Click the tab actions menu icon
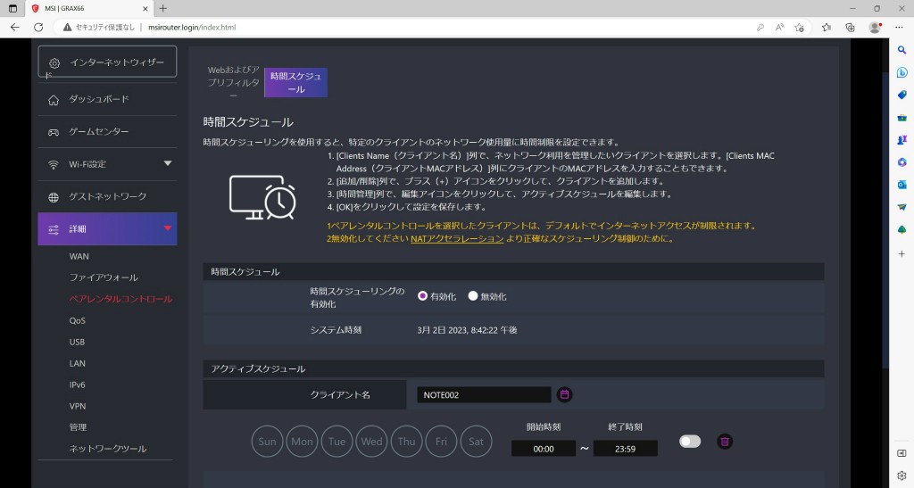This screenshot has width=914, height=488. (12, 8)
